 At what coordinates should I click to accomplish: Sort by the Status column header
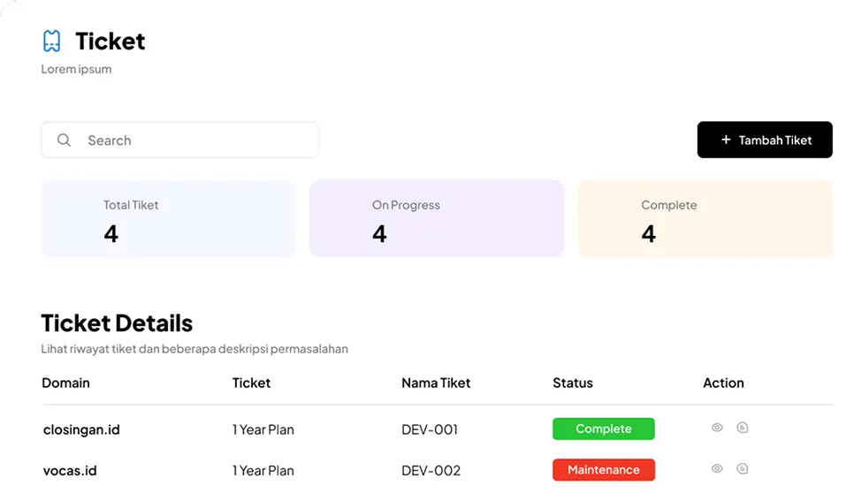pos(572,383)
